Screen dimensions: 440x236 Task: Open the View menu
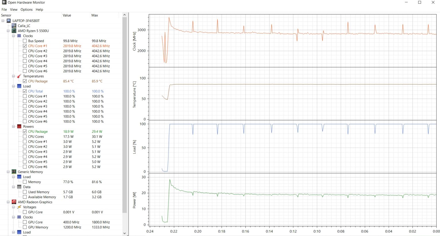[13, 9]
